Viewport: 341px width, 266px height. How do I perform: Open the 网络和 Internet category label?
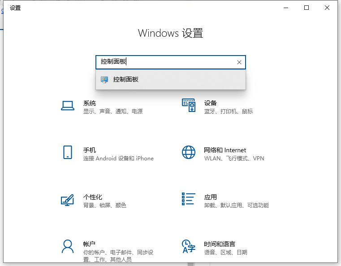pos(225,150)
